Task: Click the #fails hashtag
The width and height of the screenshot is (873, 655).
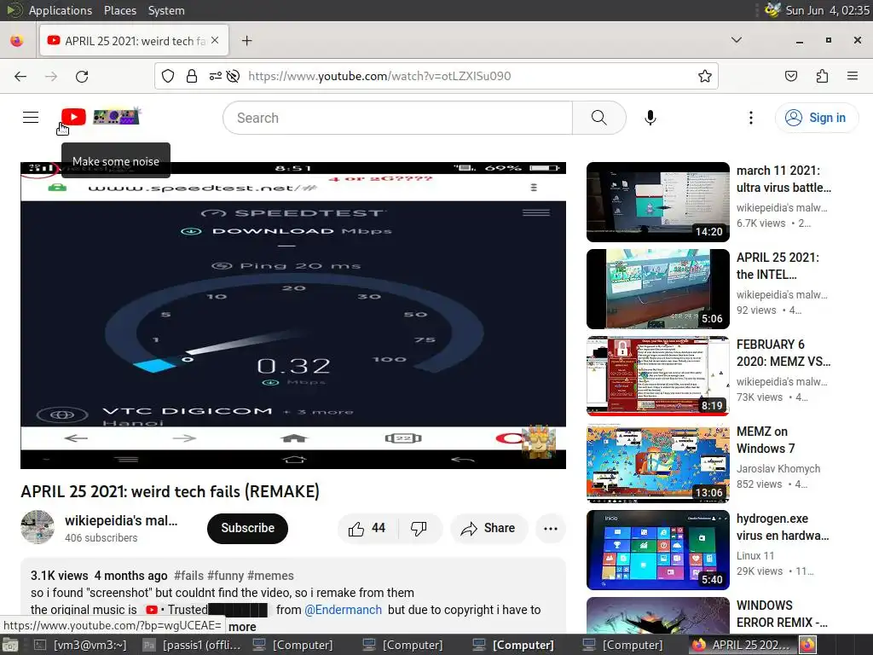Action: pyautogui.click(x=188, y=576)
